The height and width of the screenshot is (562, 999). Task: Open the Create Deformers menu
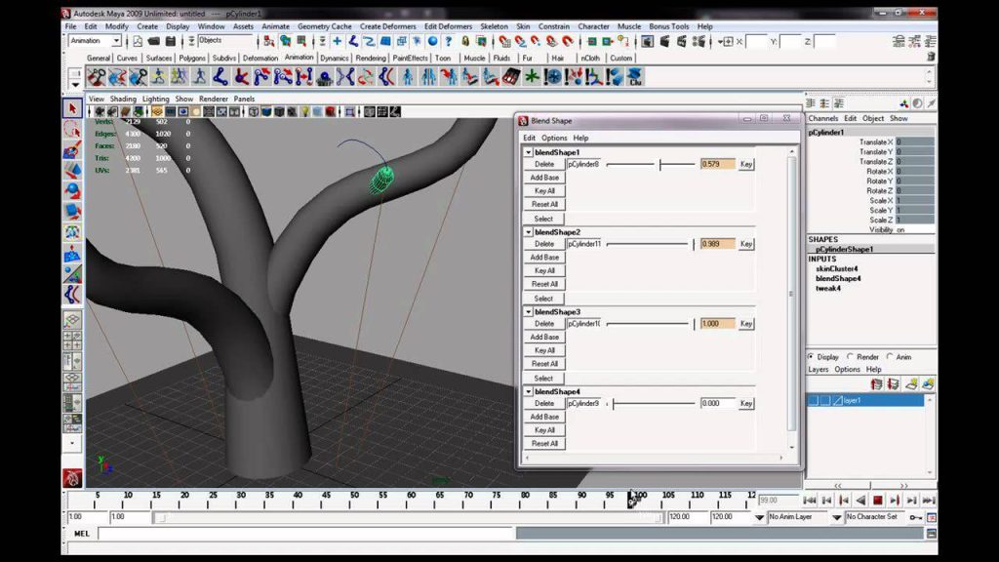tap(387, 26)
